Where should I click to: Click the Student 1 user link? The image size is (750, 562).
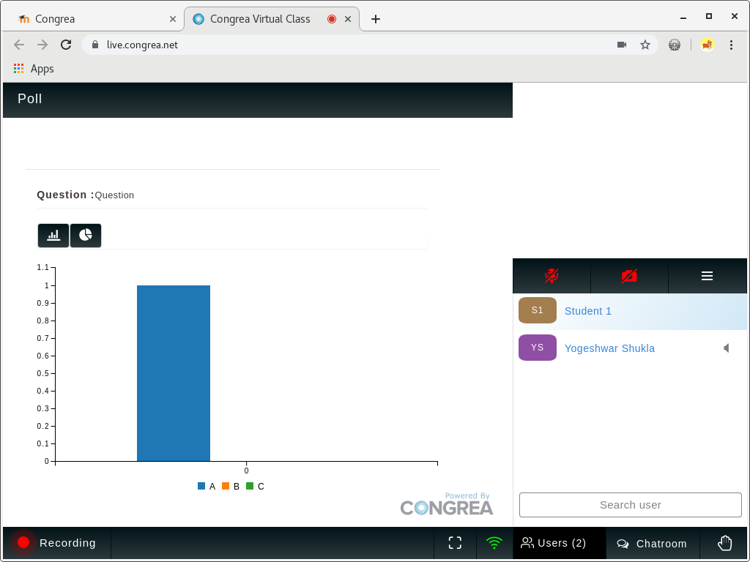588,311
